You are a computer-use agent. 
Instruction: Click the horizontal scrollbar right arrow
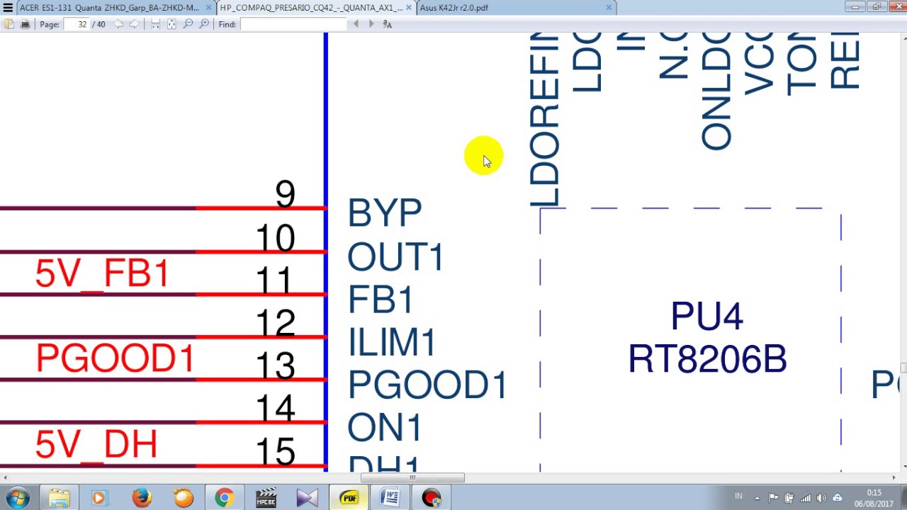(x=894, y=477)
